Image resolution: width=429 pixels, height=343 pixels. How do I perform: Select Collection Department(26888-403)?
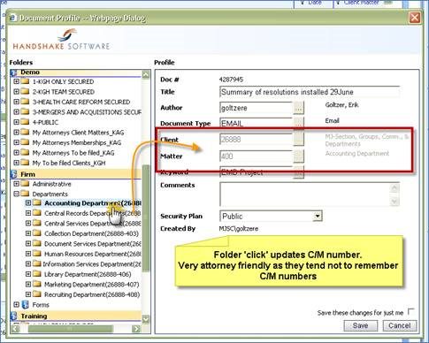coord(91,233)
